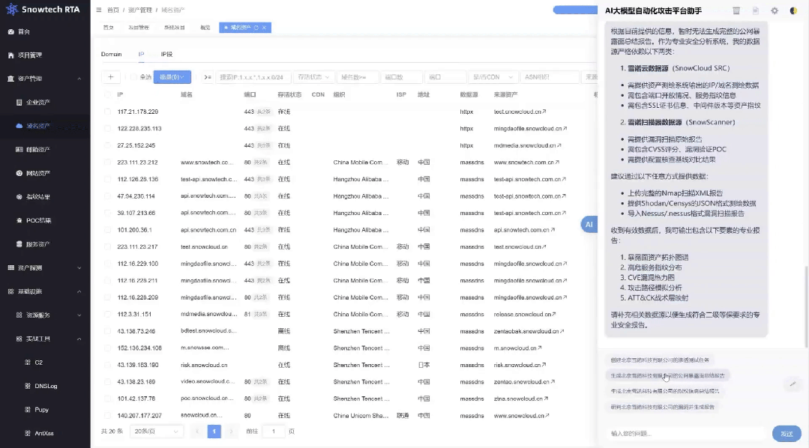Check the row for 43.138.73.246
Screen dimensions: 809x448
(x=107, y=331)
